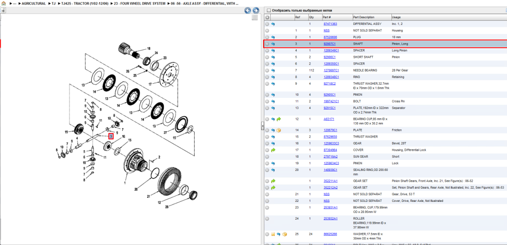Open part link 1289349C1
Viewport: 507px width, 245px height.
pyautogui.click(x=331, y=51)
